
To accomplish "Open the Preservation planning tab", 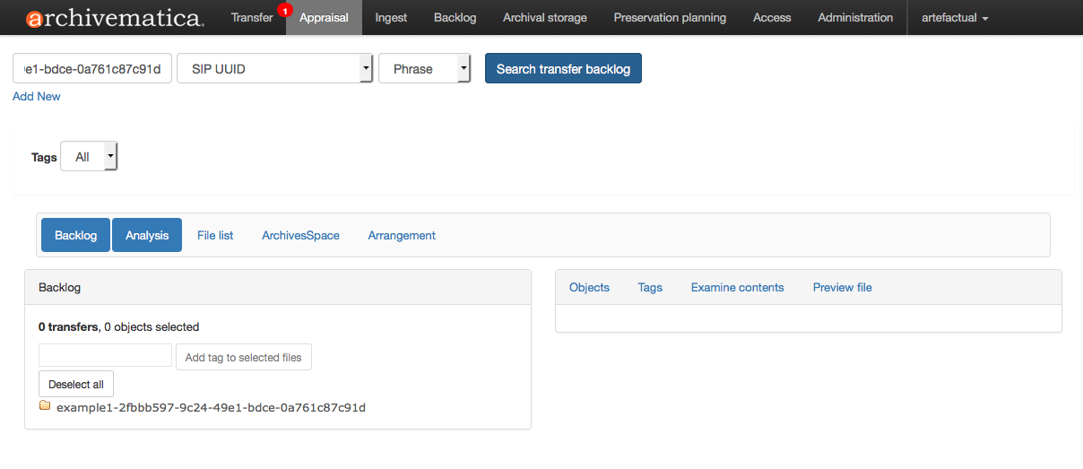I will point(670,18).
